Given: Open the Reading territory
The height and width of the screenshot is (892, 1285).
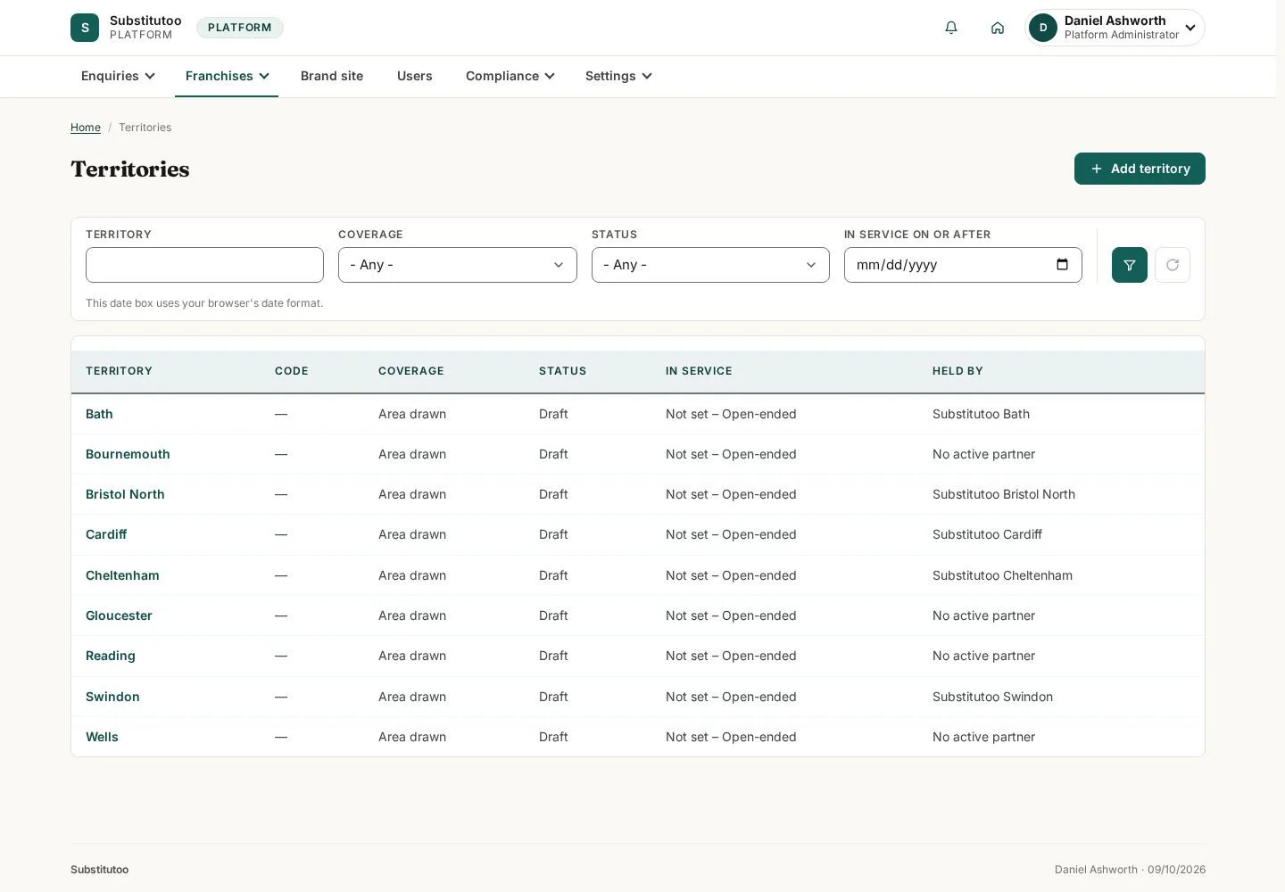Looking at the screenshot, I should (x=111, y=656).
